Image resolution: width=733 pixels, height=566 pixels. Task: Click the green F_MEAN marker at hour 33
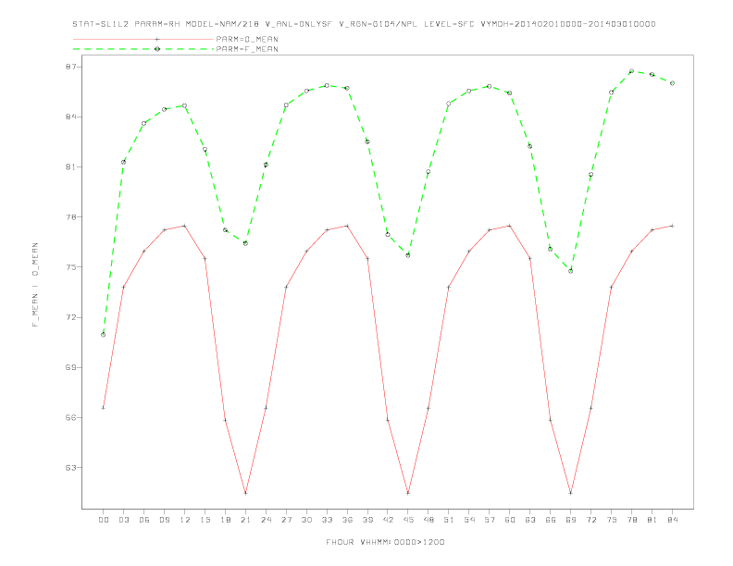[327, 85]
